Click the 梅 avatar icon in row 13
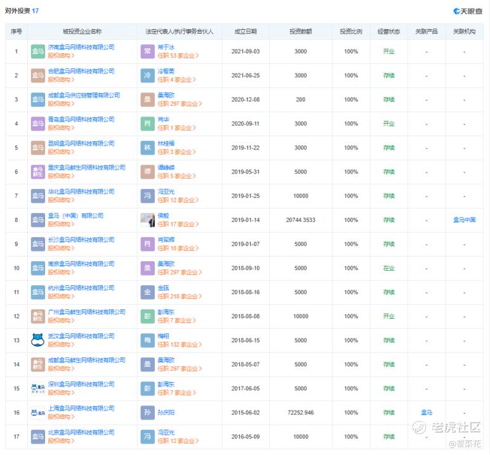Image resolution: width=490 pixels, height=455 pixels. [147, 340]
